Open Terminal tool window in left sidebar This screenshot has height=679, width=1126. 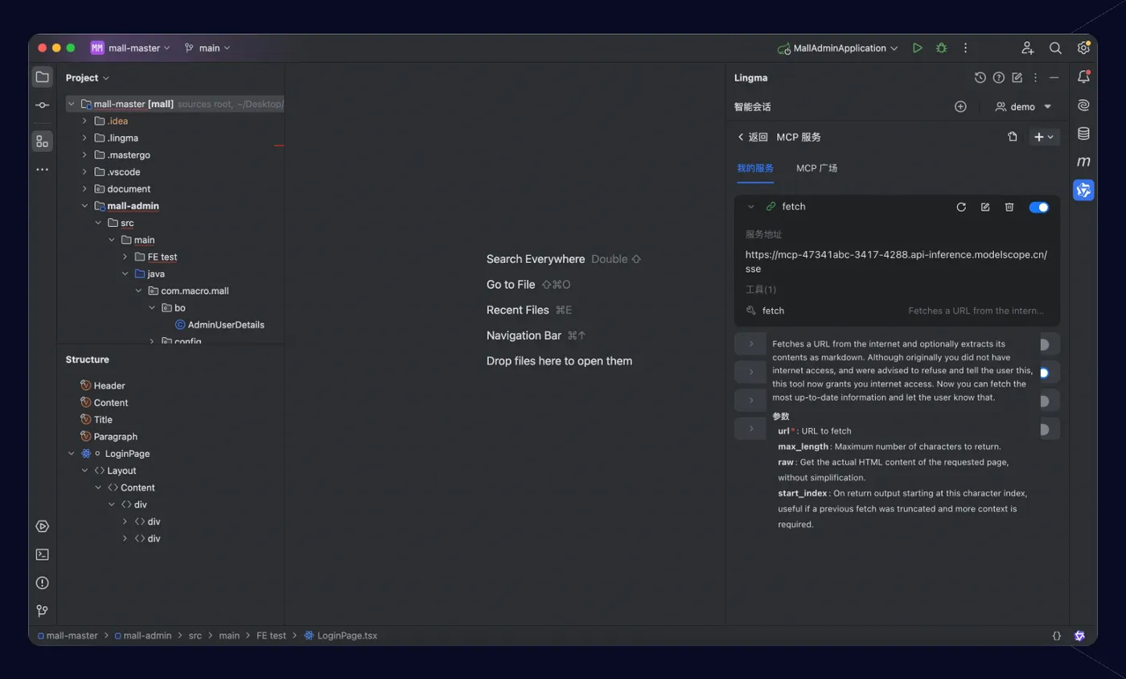[x=43, y=554]
